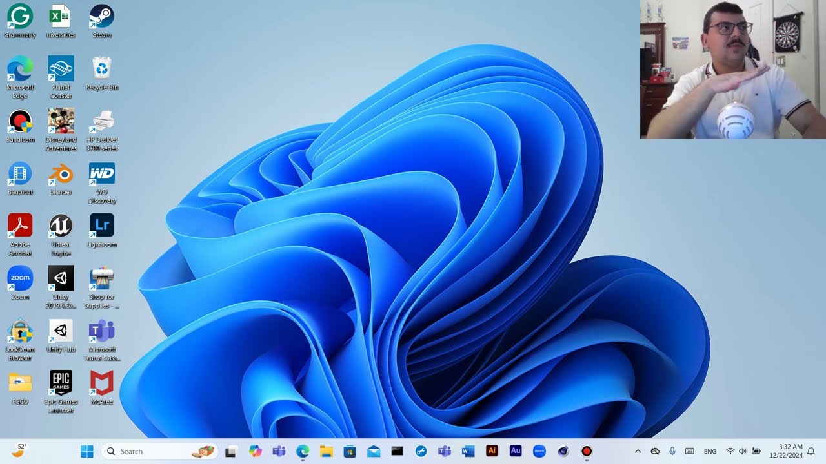Viewport: 826px width, 464px height.
Task: Select the Blender desktop shortcut
Action: (x=61, y=179)
